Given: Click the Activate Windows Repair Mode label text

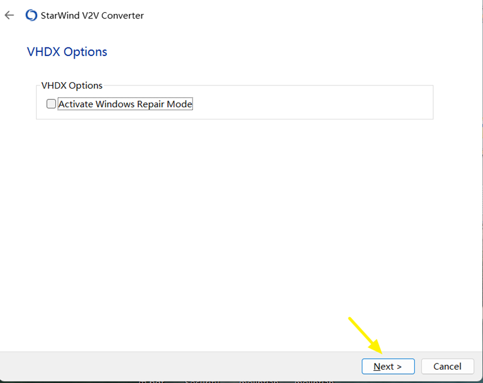Looking at the screenshot, I should (x=125, y=104).
